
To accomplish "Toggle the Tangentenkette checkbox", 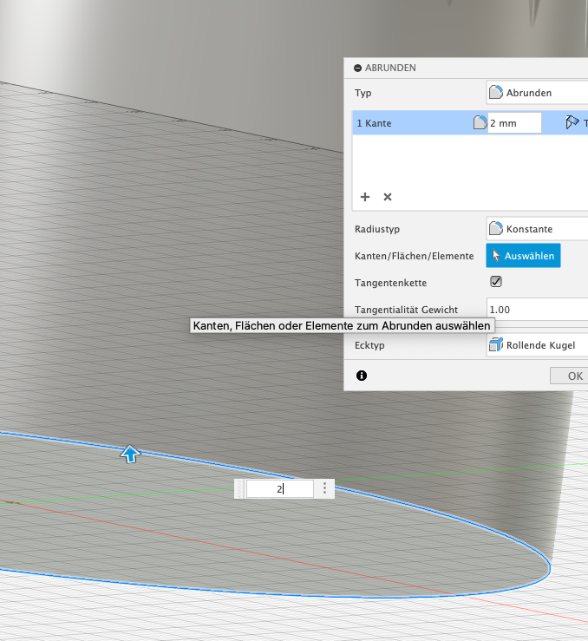I will click(x=496, y=282).
